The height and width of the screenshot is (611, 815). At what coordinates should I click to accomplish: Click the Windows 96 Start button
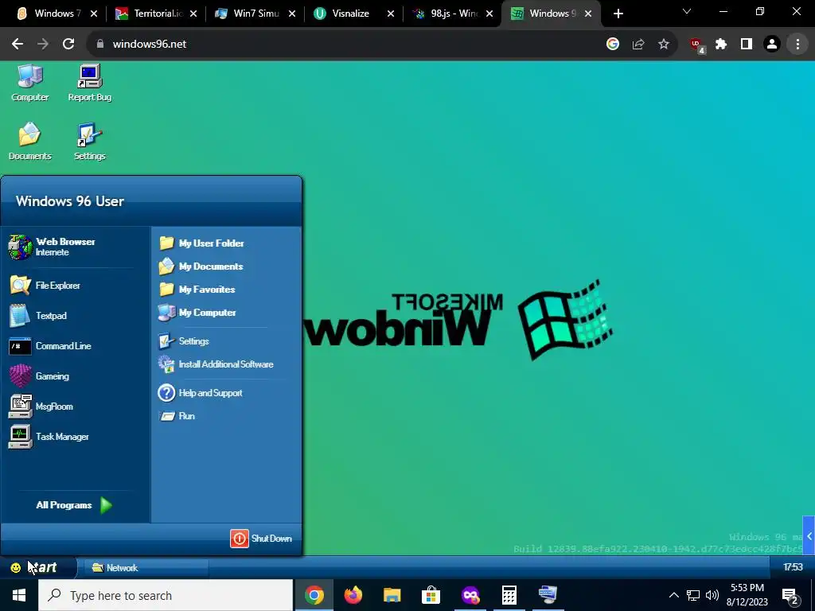[x=37, y=567]
